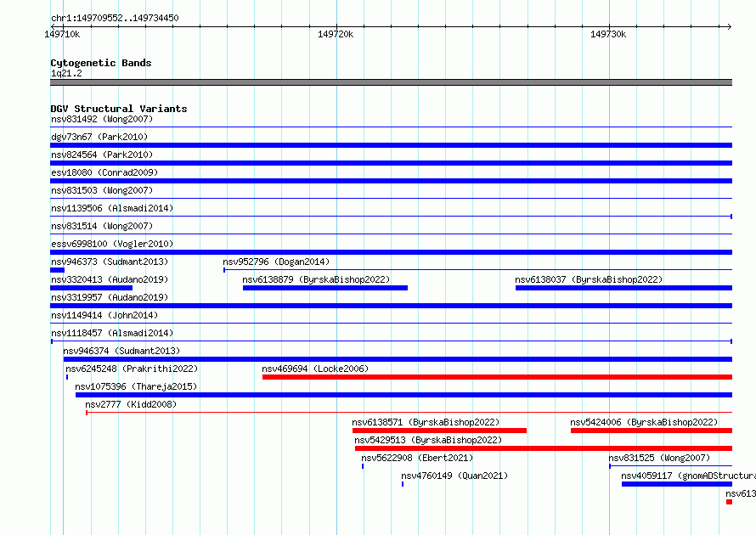Open variant nsv831514 (Wong2007)

(102, 226)
